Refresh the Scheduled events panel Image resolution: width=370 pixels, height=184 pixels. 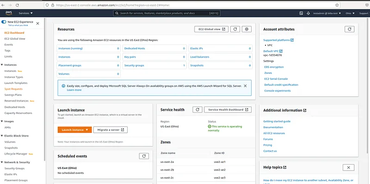point(144,156)
